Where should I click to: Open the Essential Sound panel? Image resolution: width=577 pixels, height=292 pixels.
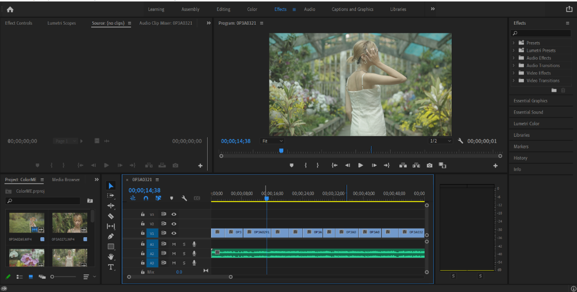pyautogui.click(x=528, y=113)
